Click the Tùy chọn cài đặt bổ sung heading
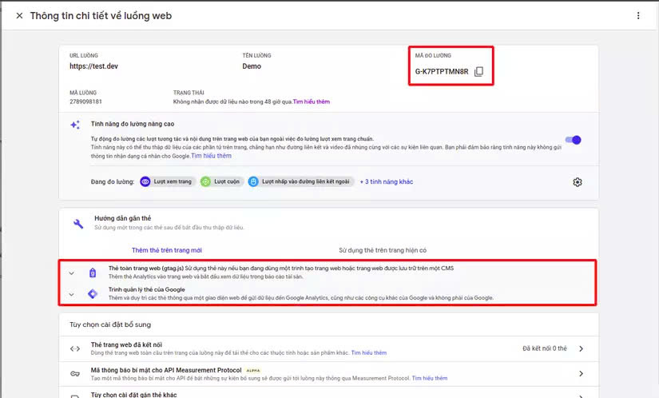Viewport: 659px width, 398px height. coord(110,324)
